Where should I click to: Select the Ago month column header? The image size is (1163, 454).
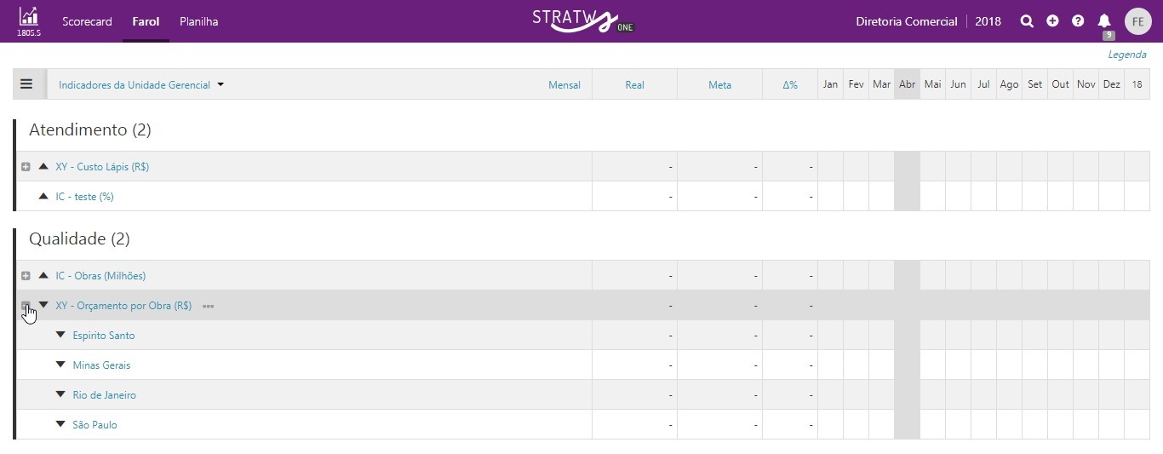[1009, 84]
